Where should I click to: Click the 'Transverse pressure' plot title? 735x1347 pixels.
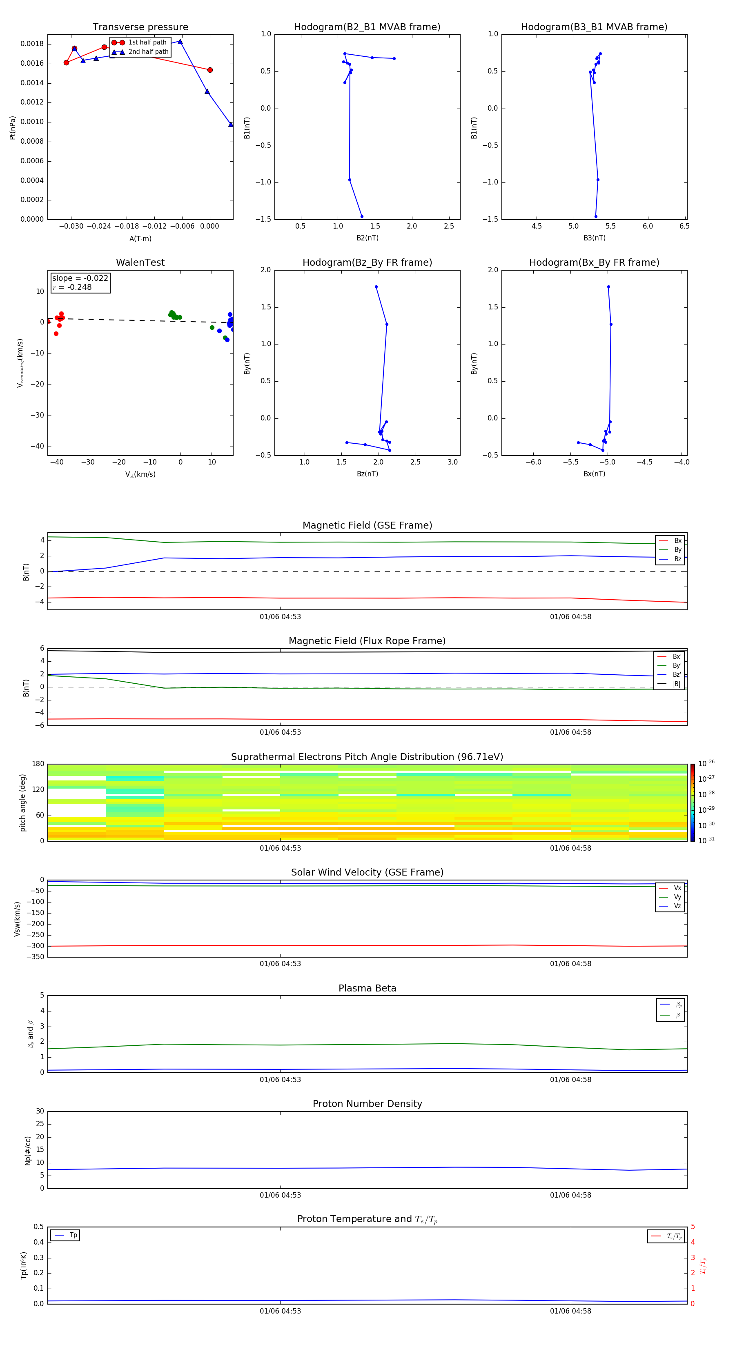coord(140,27)
